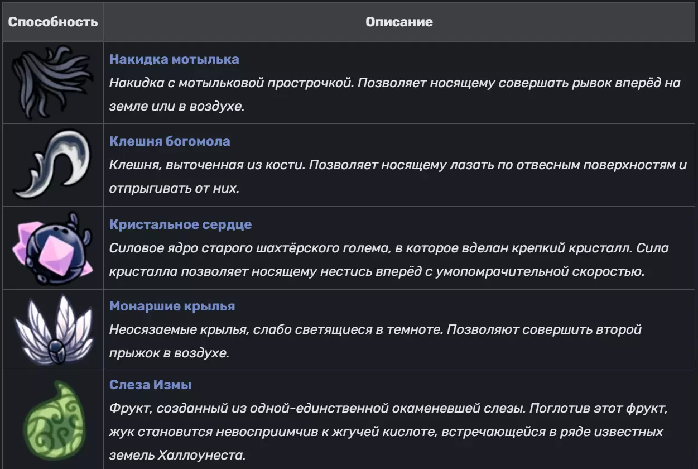This screenshot has height=469, width=698.
Task: Click the Crystal Heart ability icon
Action: [52, 248]
